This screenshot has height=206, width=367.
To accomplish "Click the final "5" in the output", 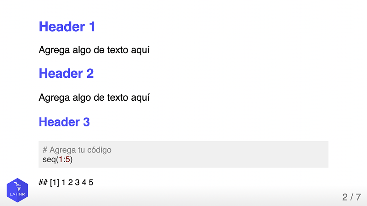I will click(x=91, y=183).
